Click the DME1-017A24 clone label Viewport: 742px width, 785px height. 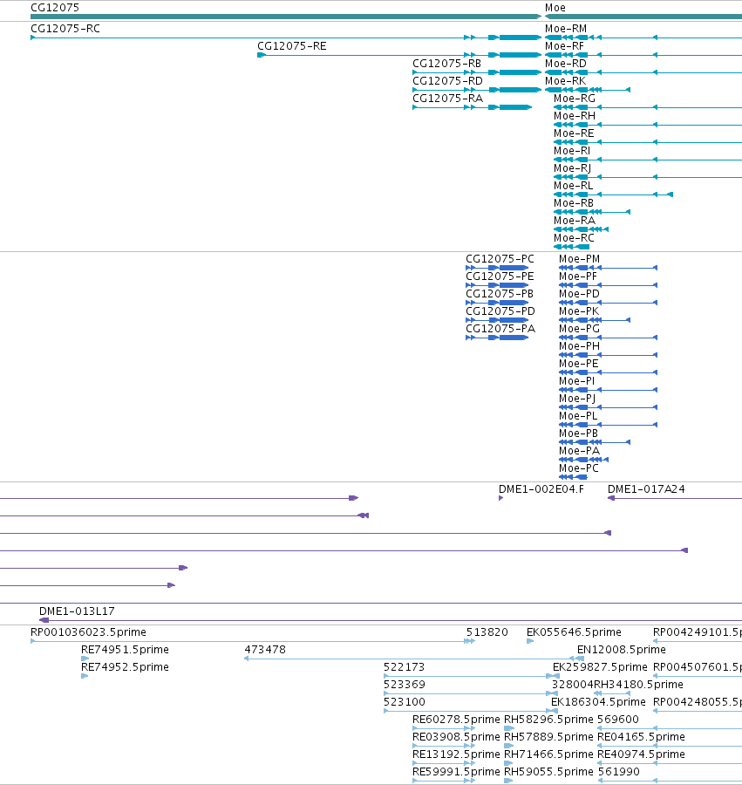(x=646, y=489)
